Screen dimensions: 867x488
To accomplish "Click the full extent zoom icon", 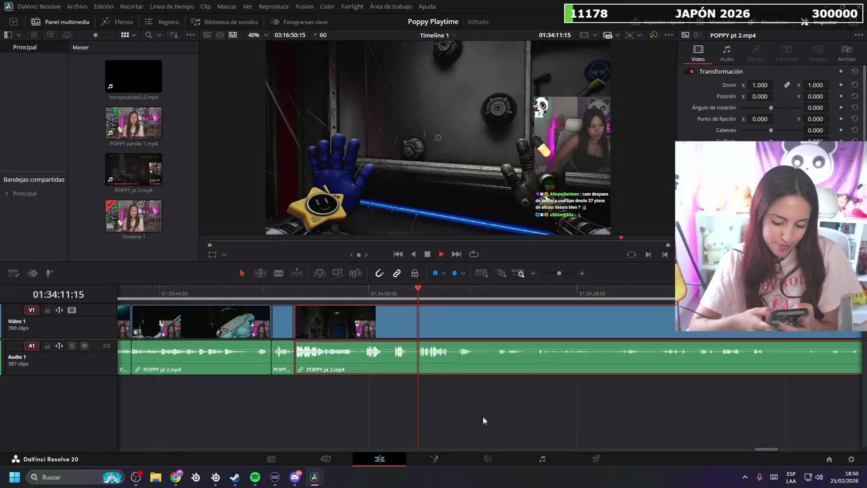I will point(482,273).
